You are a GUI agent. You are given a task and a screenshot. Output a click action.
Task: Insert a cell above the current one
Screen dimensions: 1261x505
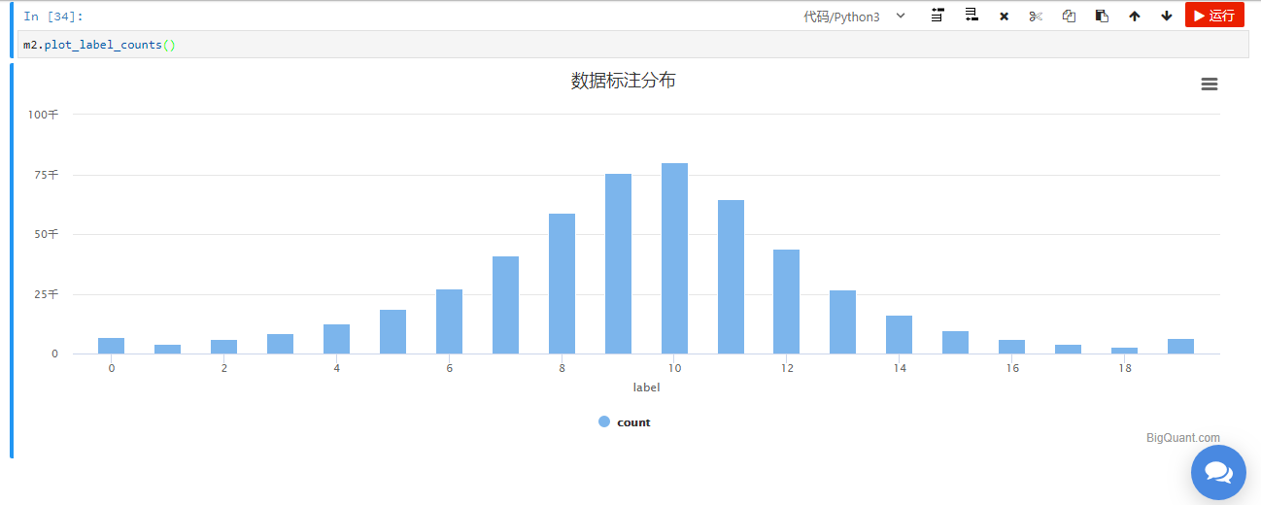937,16
